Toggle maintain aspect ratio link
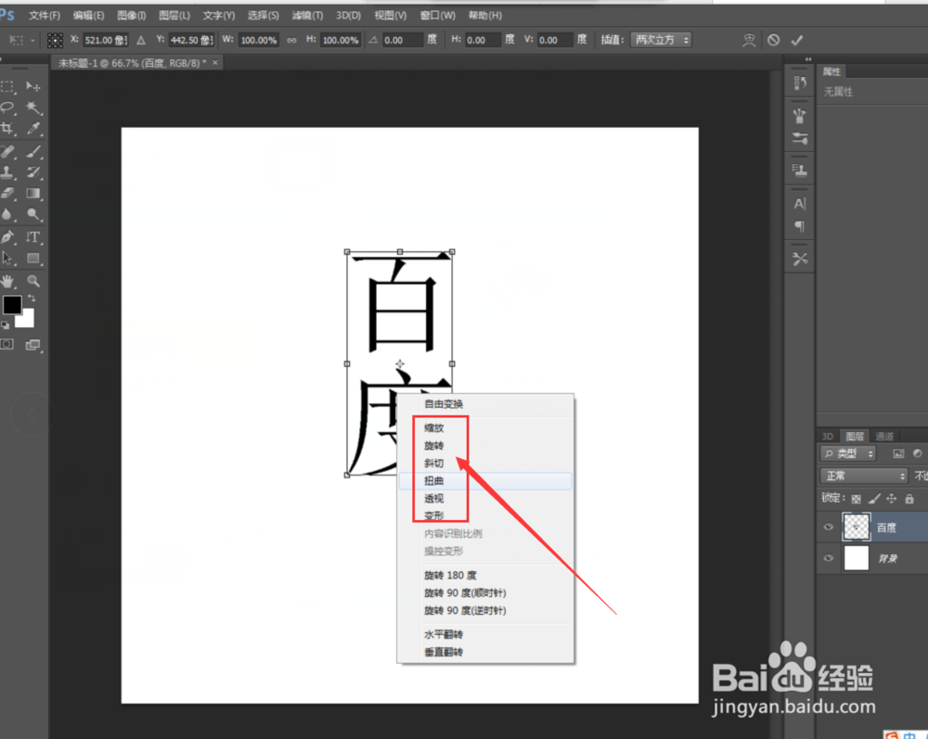The image size is (928, 739). click(x=291, y=40)
